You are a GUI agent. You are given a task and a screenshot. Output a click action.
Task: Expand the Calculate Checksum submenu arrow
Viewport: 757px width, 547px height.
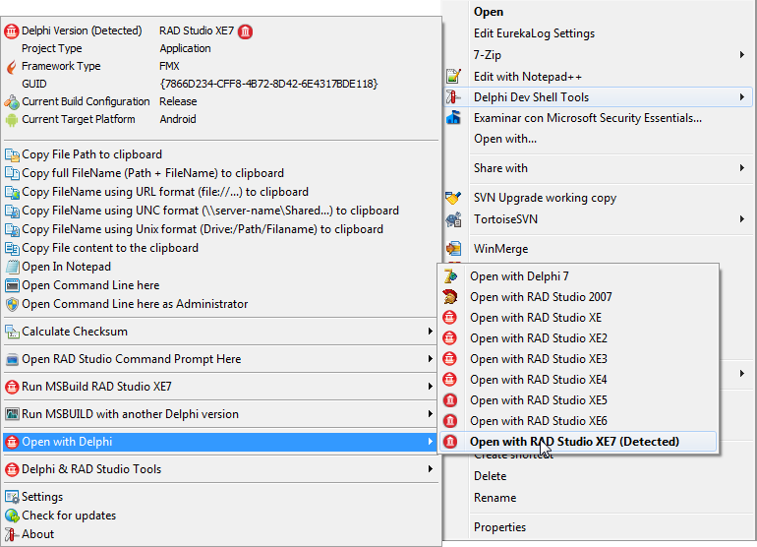430,332
